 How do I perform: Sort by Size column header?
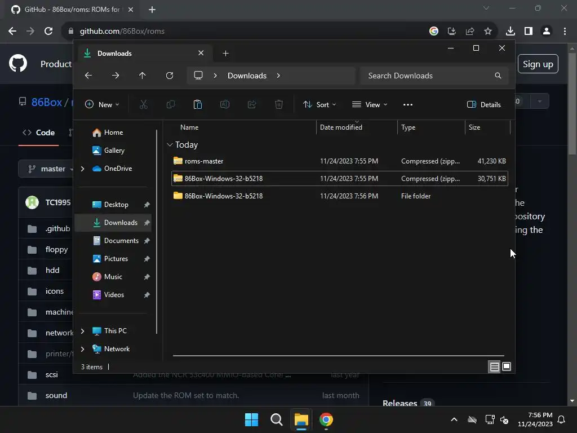click(x=488, y=127)
